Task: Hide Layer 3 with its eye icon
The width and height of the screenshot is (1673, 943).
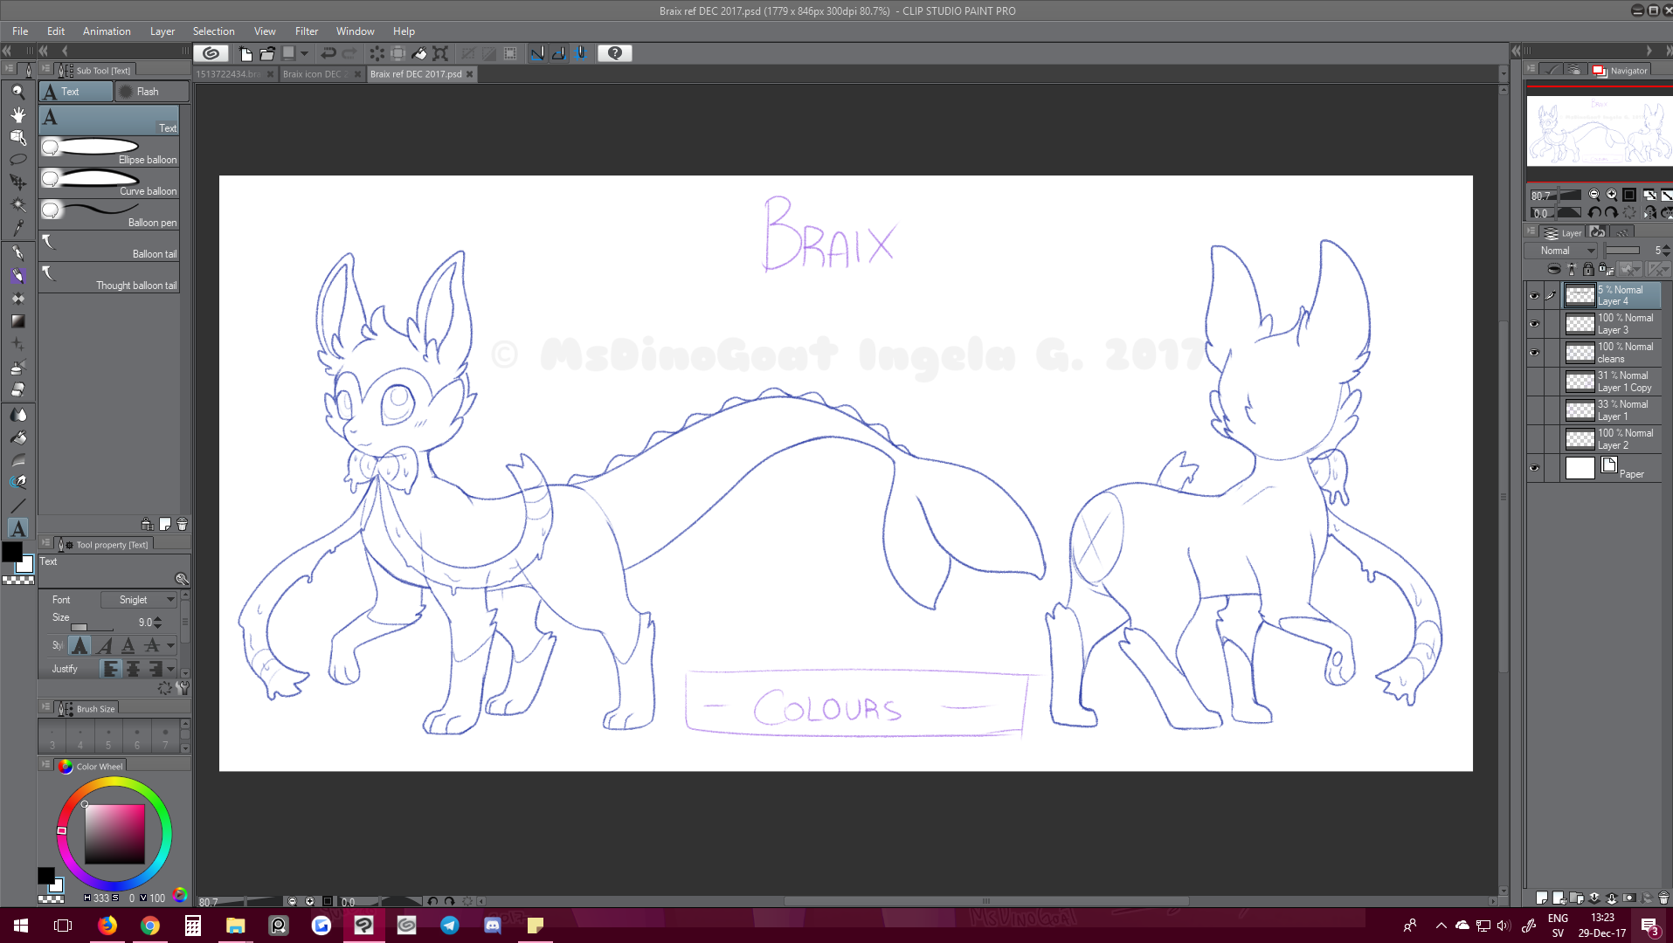Action: pos(1534,324)
